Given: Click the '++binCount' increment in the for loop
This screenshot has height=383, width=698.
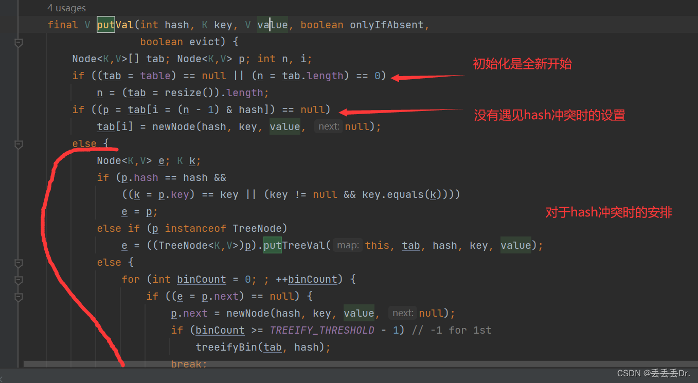Looking at the screenshot, I should click(307, 280).
